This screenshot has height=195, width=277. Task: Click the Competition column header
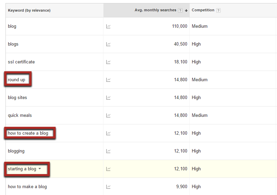[x=203, y=10]
